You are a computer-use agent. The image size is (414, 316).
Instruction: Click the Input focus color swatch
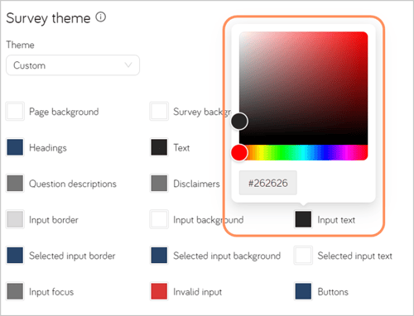pos(15,291)
